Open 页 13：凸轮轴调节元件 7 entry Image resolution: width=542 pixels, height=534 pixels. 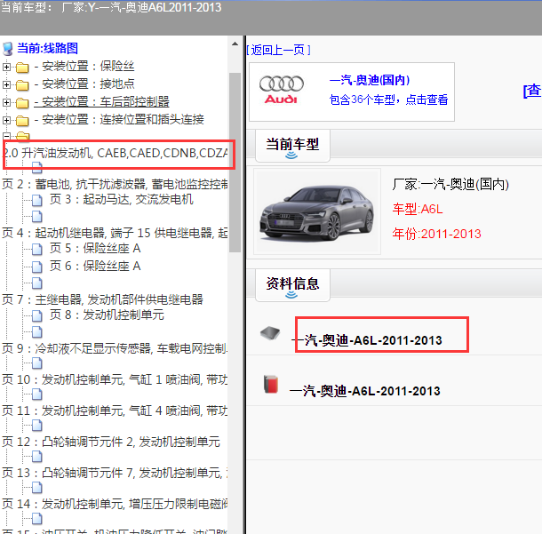(x=115, y=473)
